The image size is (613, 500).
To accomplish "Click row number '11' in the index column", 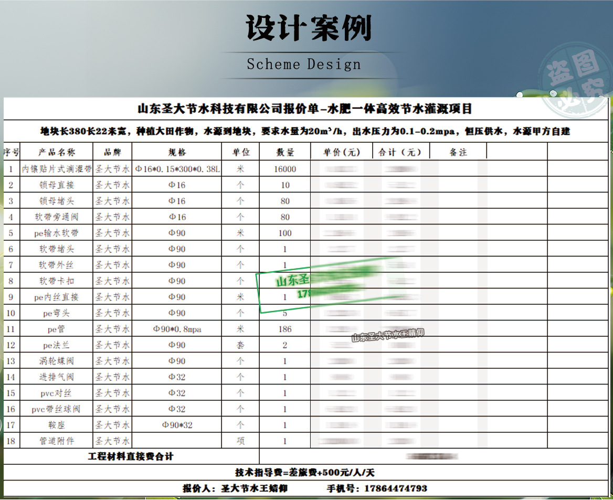I will click(x=10, y=329).
